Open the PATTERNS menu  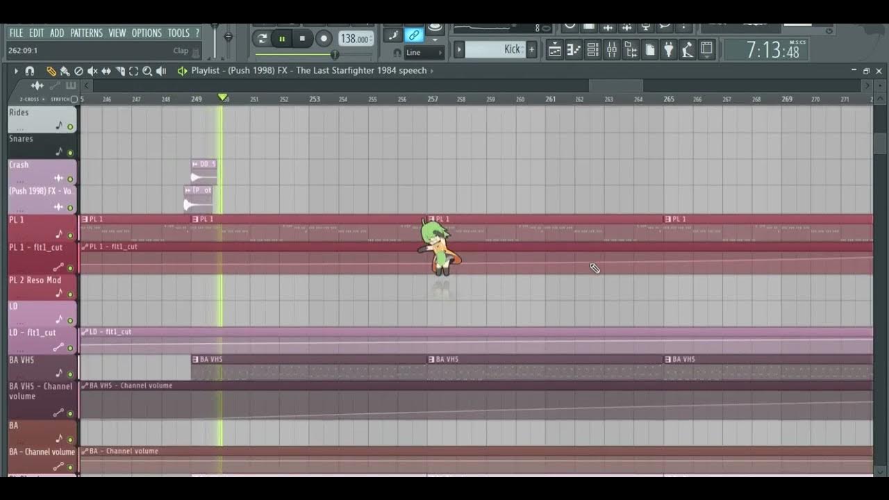point(86,33)
